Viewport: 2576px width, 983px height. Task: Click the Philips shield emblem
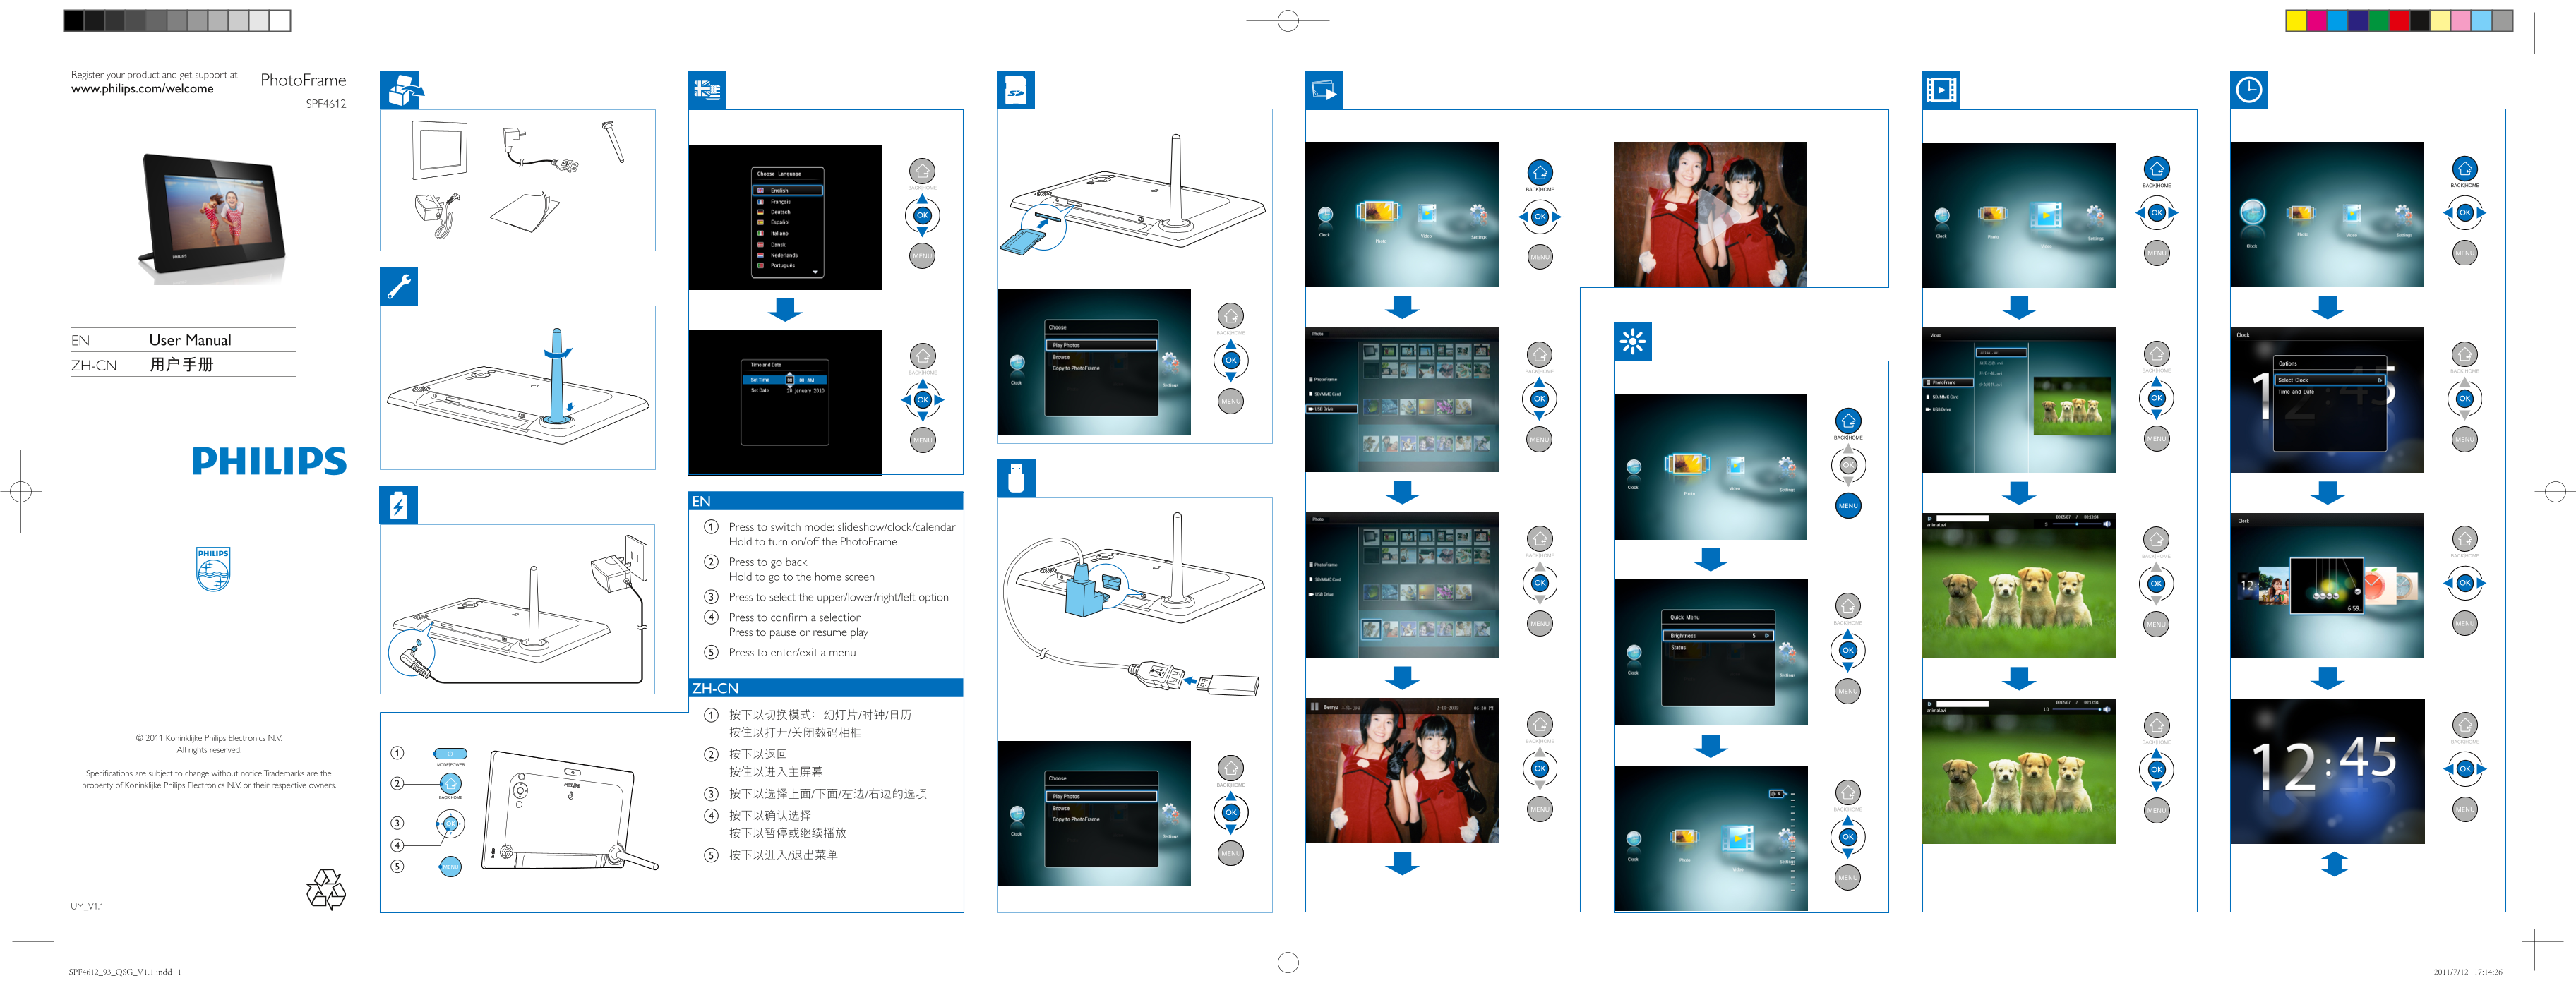click(x=213, y=569)
